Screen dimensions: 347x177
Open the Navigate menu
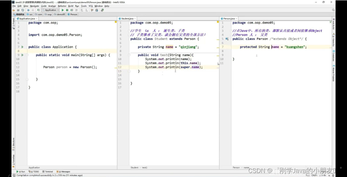[x=34, y=6]
